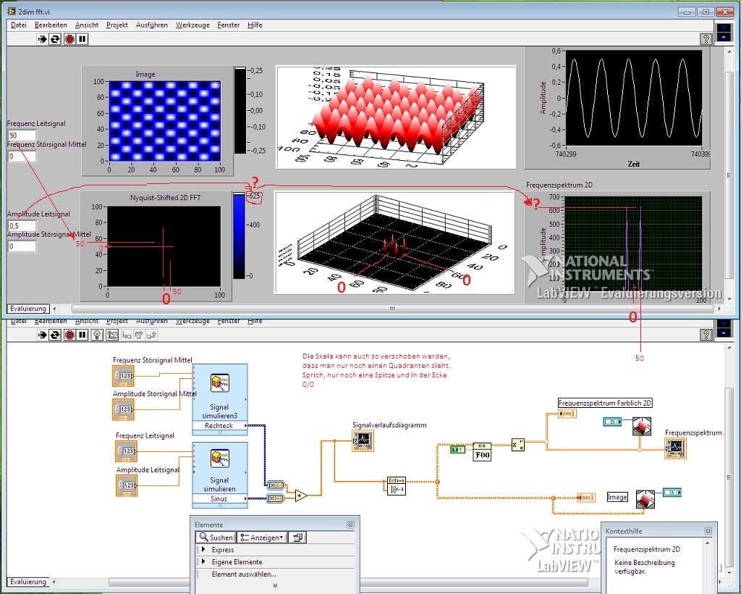
Task: Click the color ramp beside the Image graph
Action: [240, 110]
